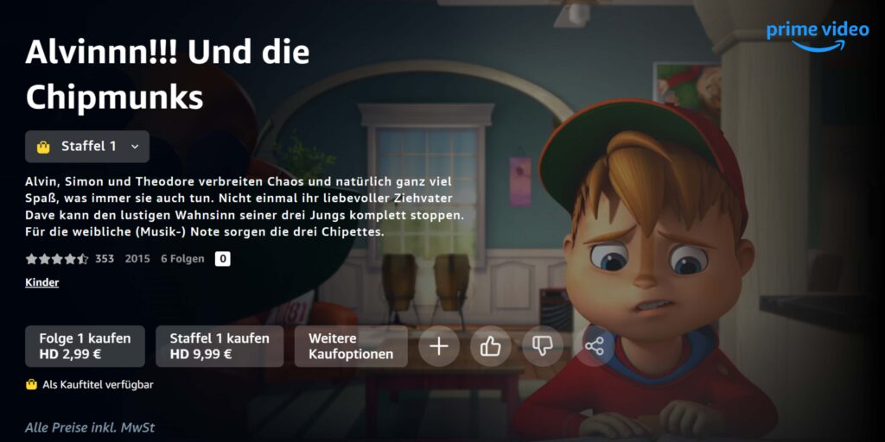The height and width of the screenshot is (442, 885).
Task: Click the yellow shopping bag in Staffel selector
Action: [x=43, y=147]
